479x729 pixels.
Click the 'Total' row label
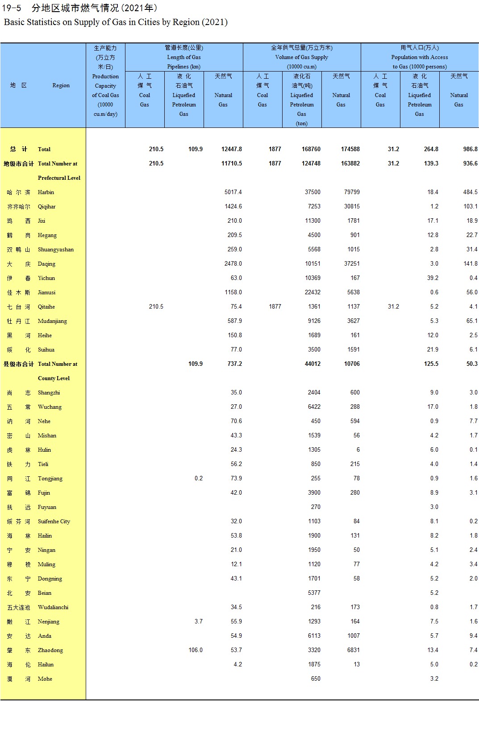[x=44, y=149]
